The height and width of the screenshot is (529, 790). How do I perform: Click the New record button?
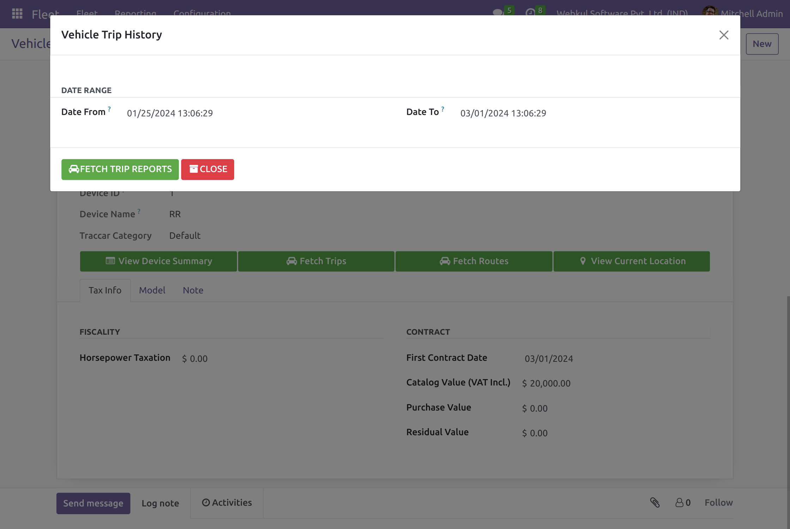762,44
